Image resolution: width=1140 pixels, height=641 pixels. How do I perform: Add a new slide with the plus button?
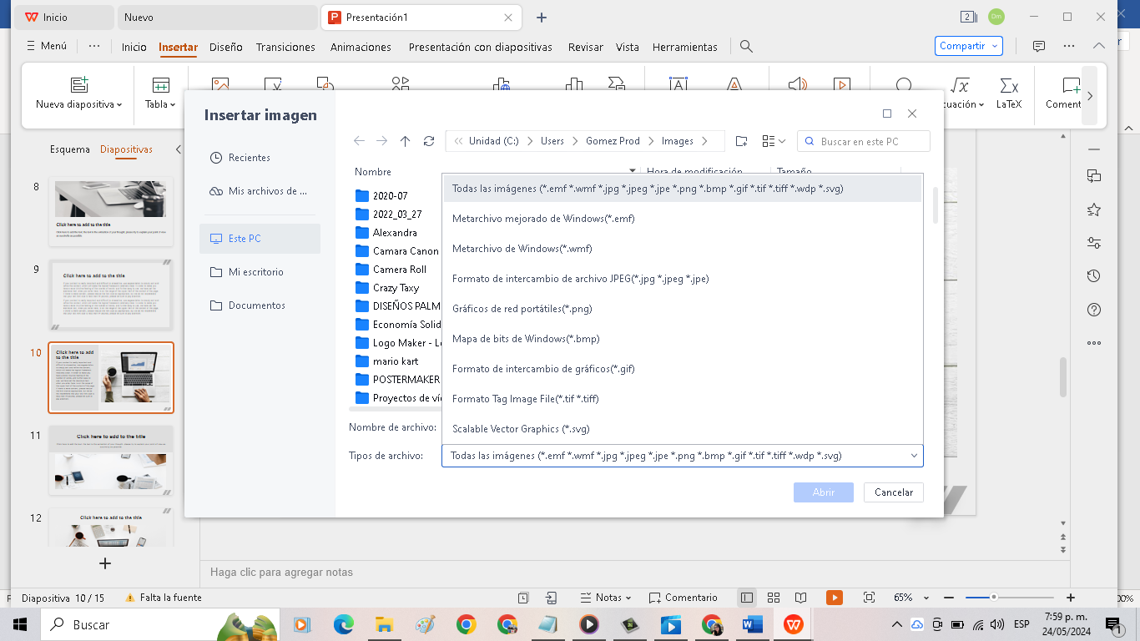tap(105, 563)
